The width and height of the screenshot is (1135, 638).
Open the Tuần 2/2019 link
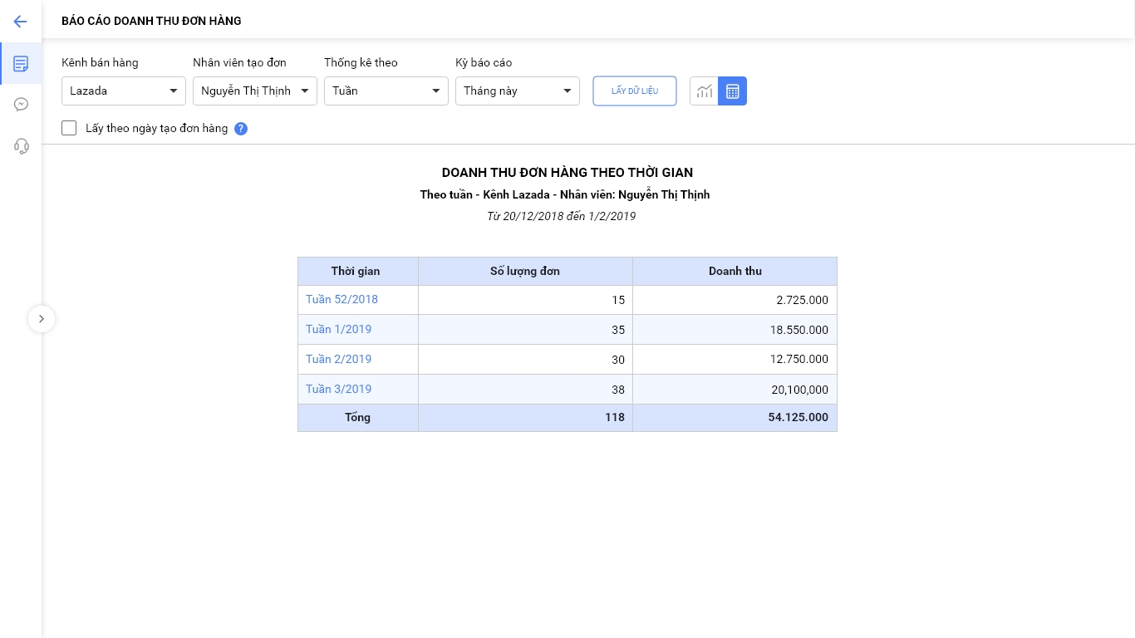tap(338, 359)
